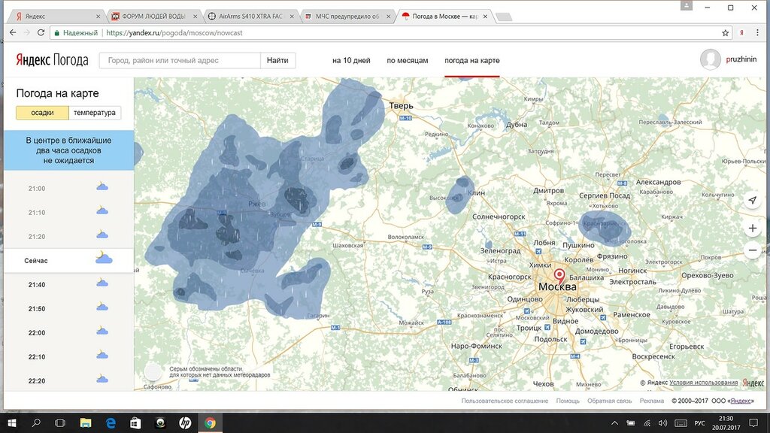The width and height of the screenshot is (770, 433).
Task: Open the pruzhinin profile avatar
Action: (710, 59)
